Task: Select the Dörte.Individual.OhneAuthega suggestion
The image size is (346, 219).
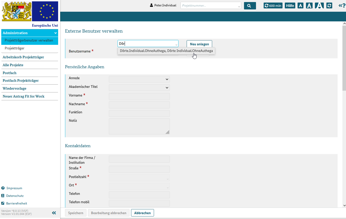Action: pos(166,51)
